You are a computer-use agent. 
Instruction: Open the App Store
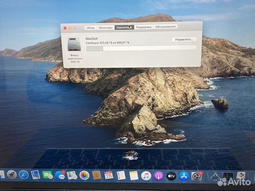click(x=184, y=176)
